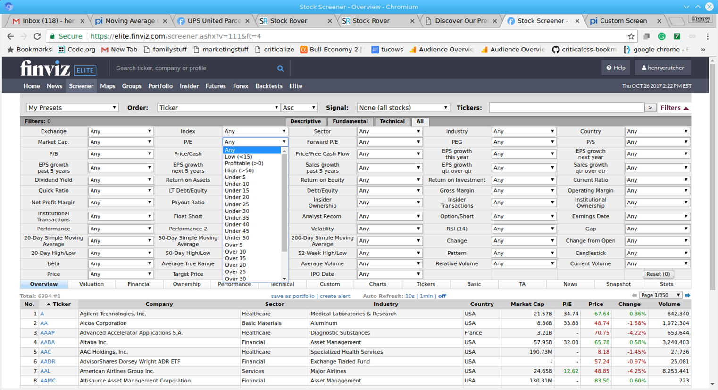This screenshot has height=390, width=718.
Task: Show hidden bookmarks with the chevron
Action: click(x=703, y=49)
